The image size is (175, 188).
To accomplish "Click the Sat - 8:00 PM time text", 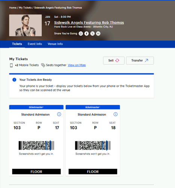I will point(62,17).
